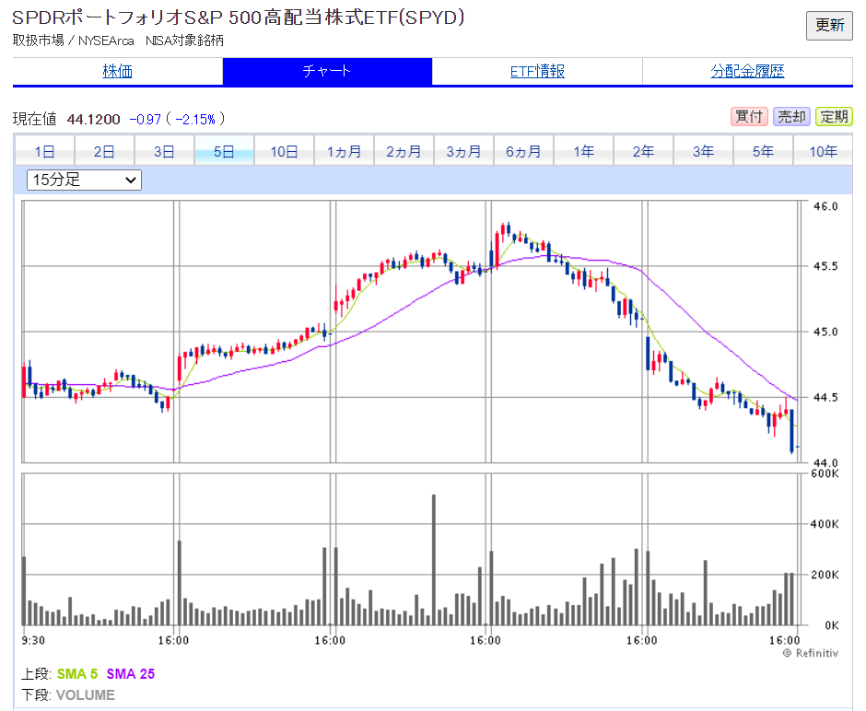The width and height of the screenshot is (866, 711).
Task: Click the VOLUME legend label
Action: coord(85,695)
